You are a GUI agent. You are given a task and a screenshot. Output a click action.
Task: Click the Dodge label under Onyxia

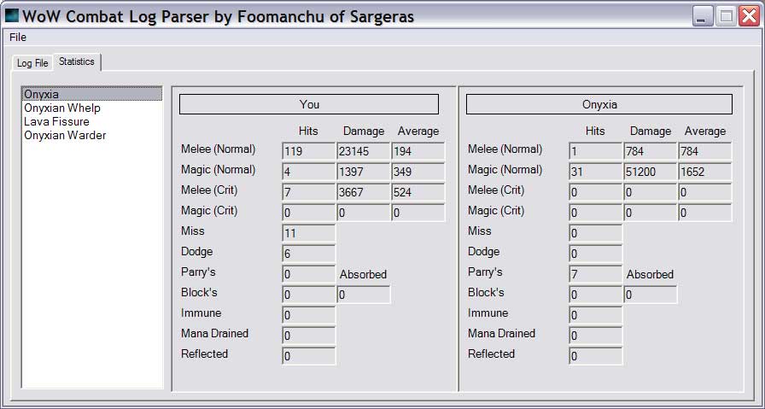(x=484, y=252)
